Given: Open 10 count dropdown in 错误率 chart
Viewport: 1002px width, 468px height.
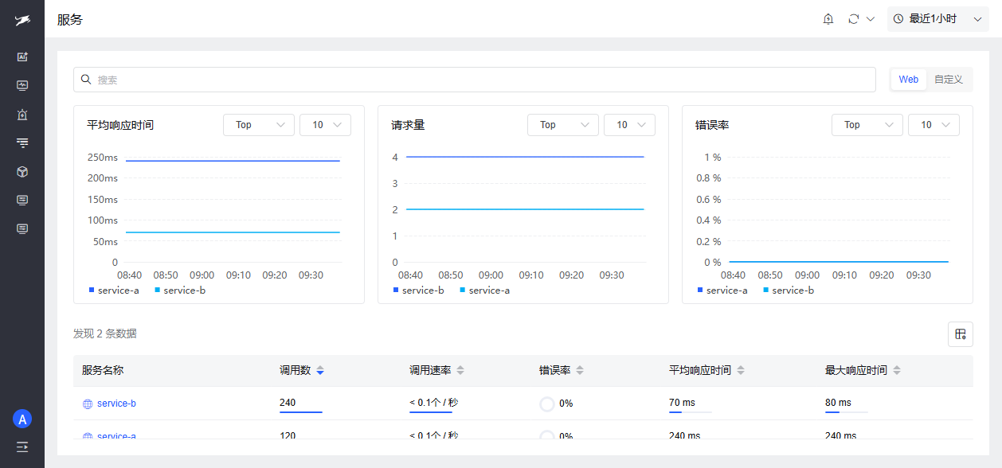Looking at the screenshot, I should pyautogui.click(x=934, y=125).
